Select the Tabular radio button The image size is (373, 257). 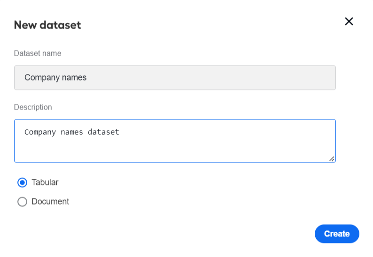point(23,183)
